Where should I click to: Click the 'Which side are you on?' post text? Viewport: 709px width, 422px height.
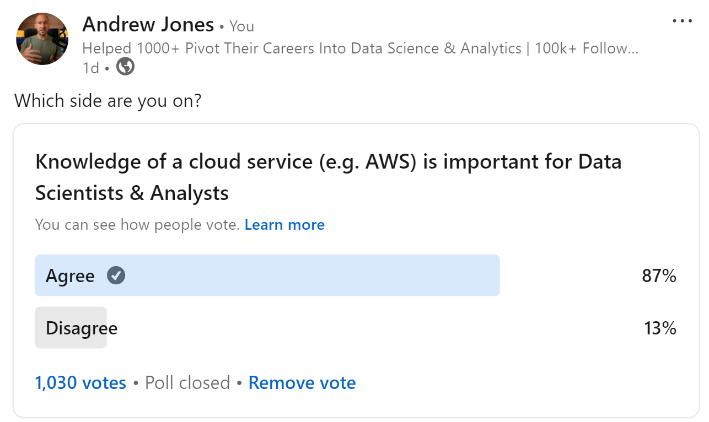point(108,101)
